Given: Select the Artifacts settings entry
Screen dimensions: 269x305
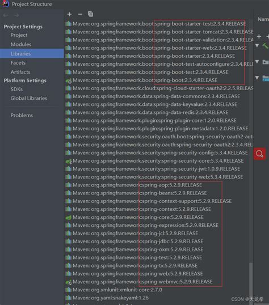Looking at the screenshot, I should coord(20,72).
